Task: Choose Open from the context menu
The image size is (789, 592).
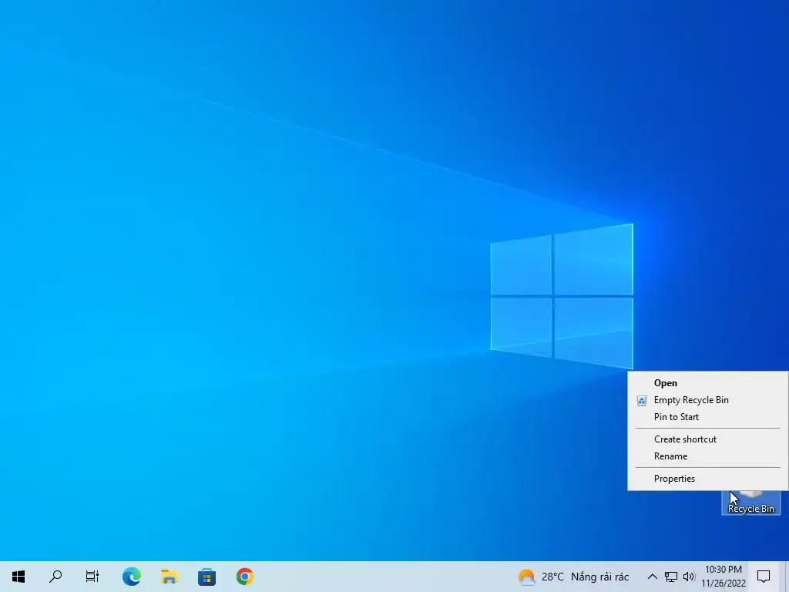Action: tap(707, 383)
